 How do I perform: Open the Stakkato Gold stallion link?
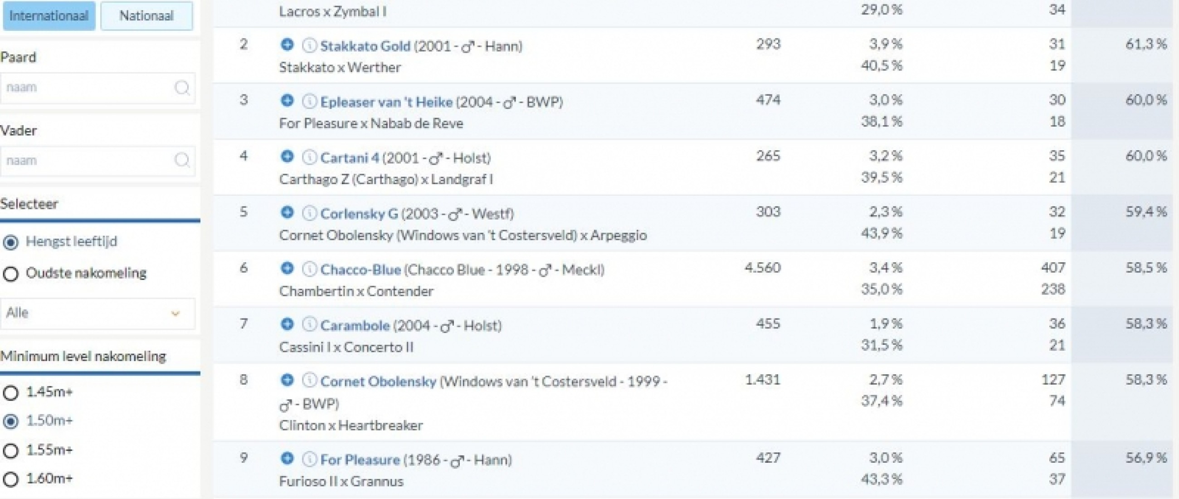click(365, 46)
